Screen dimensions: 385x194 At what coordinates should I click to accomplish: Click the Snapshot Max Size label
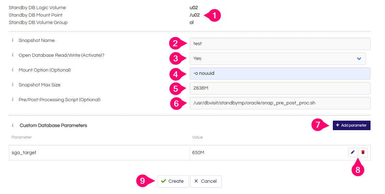click(x=39, y=85)
